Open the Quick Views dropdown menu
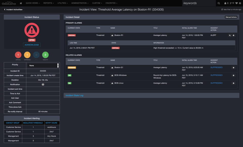Image resolution: width=243 pixels, height=147 pixels. pos(33,3)
